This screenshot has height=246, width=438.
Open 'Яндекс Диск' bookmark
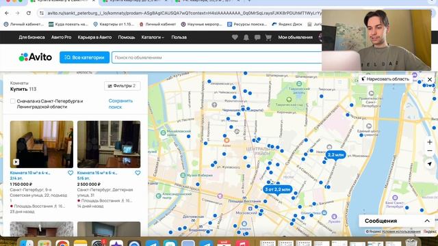click(x=287, y=25)
